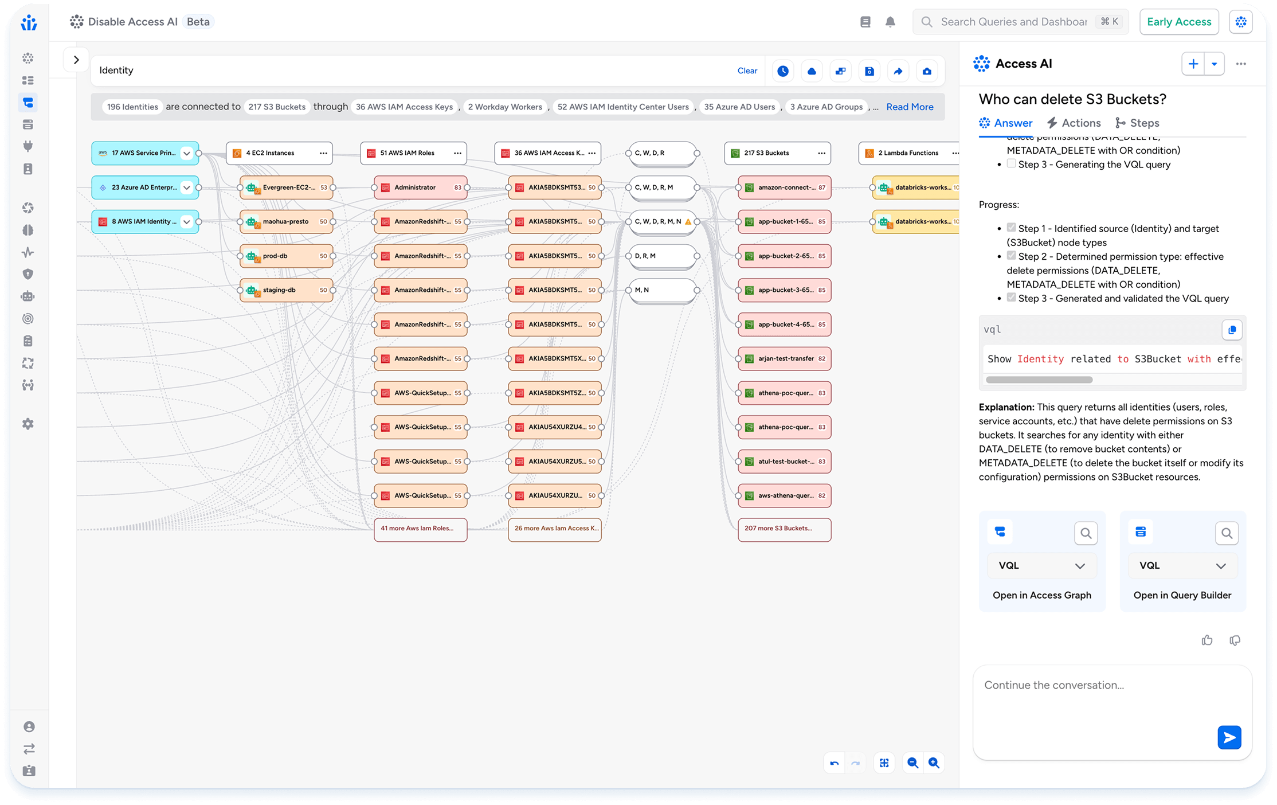Click the fit-to-screen graph icon
The image size is (1277, 805).
click(x=884, y=763)
